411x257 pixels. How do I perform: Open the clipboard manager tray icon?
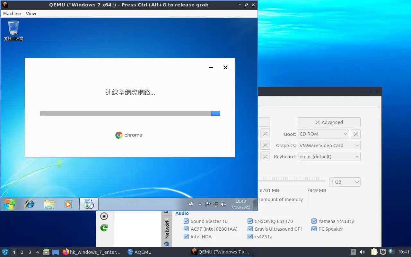click(374, 252)
